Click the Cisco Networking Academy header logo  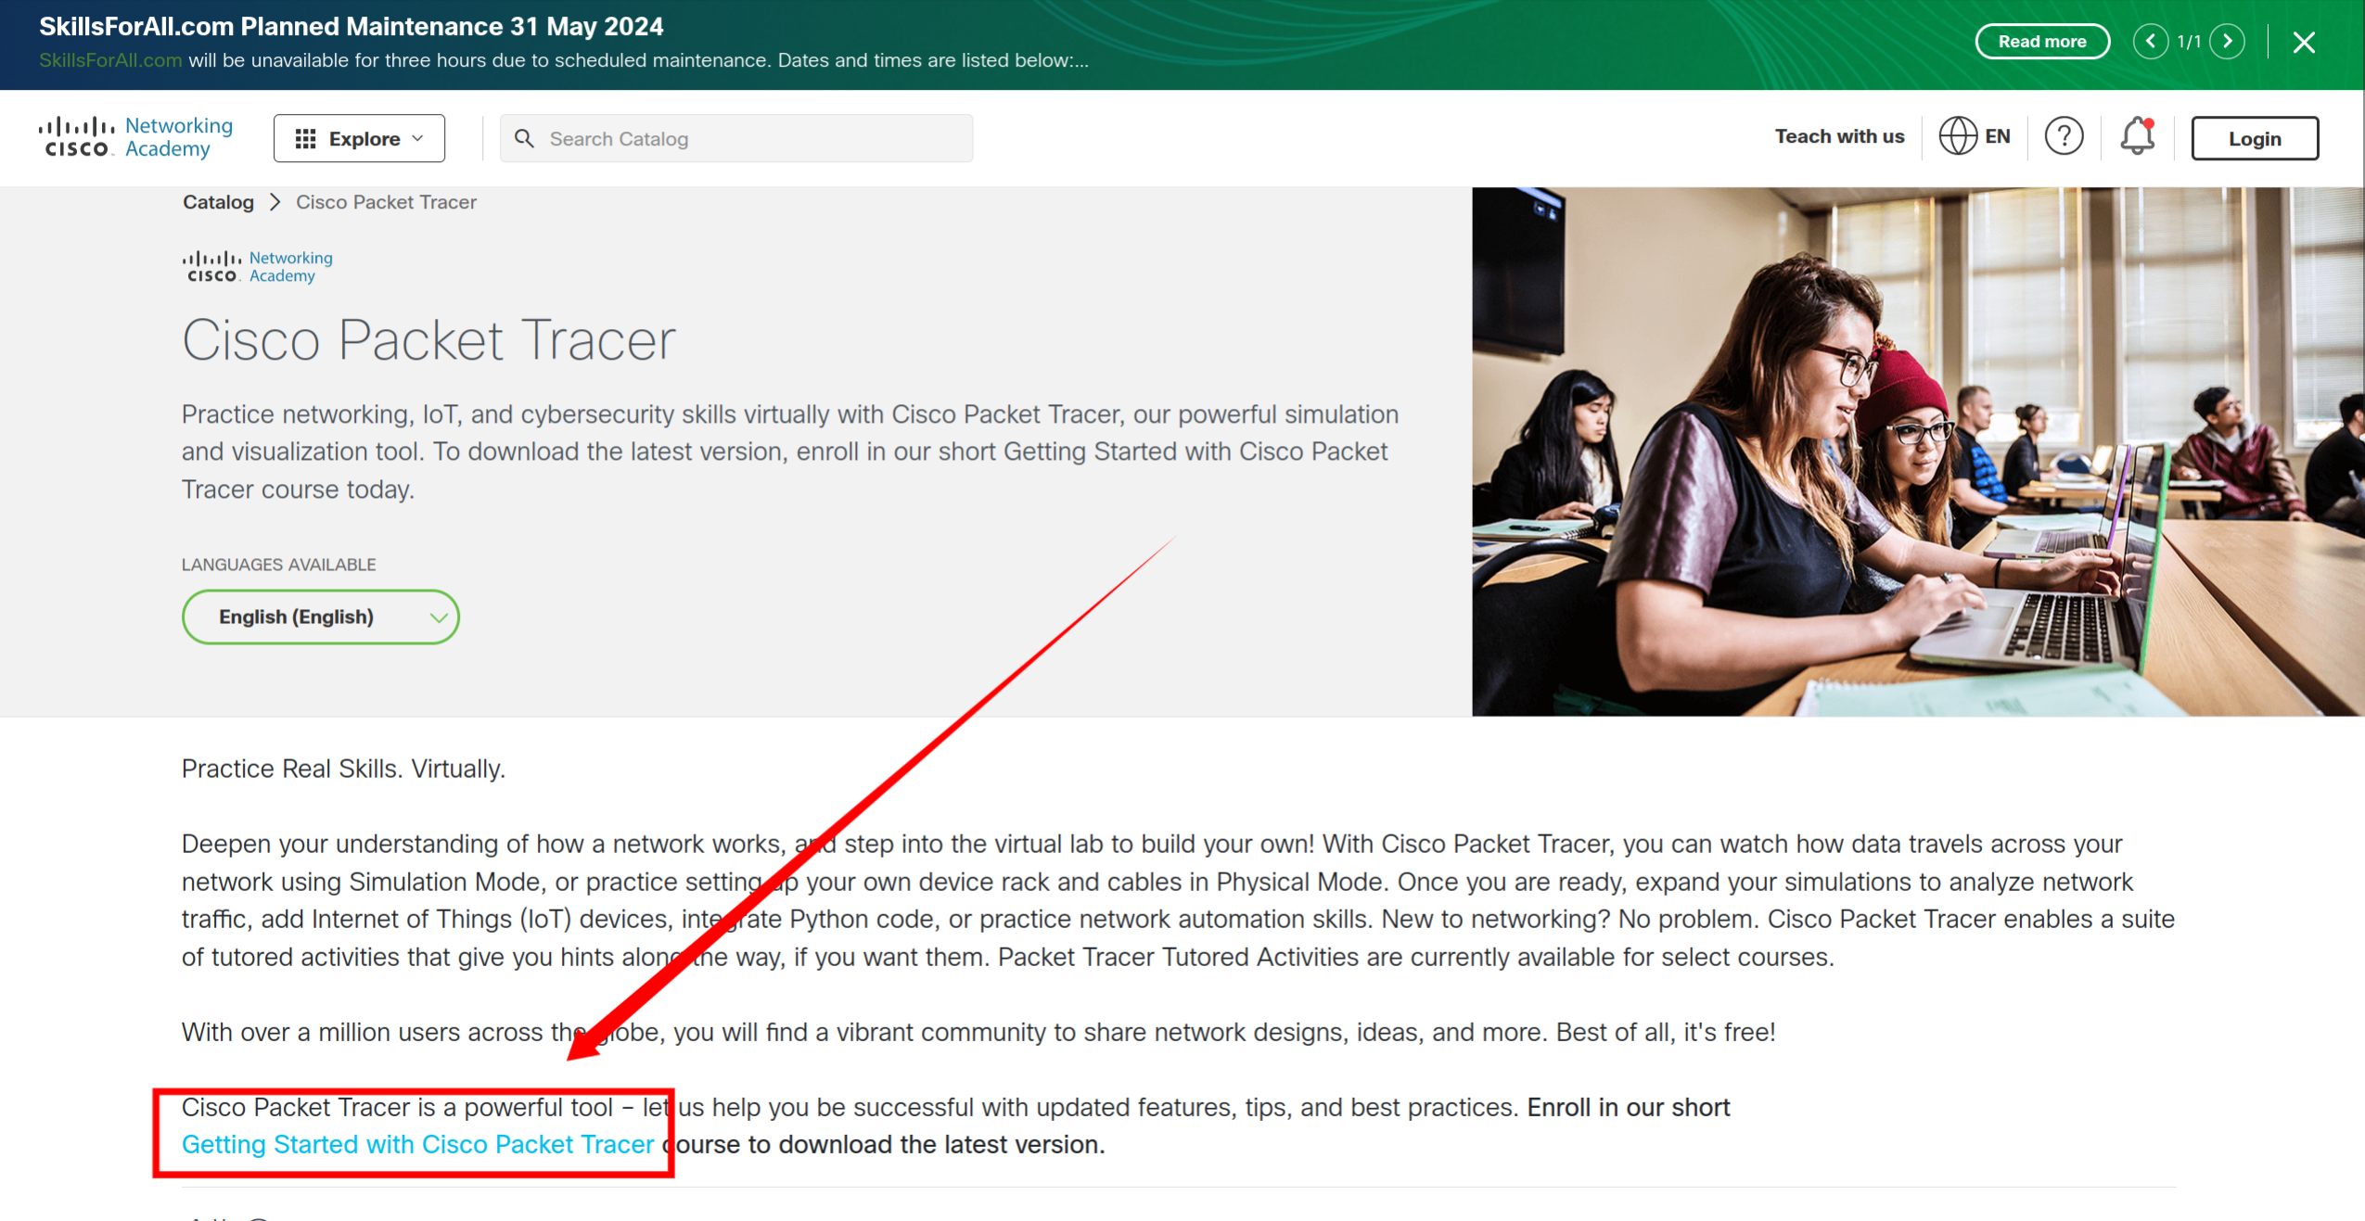[x=136, y=137]
